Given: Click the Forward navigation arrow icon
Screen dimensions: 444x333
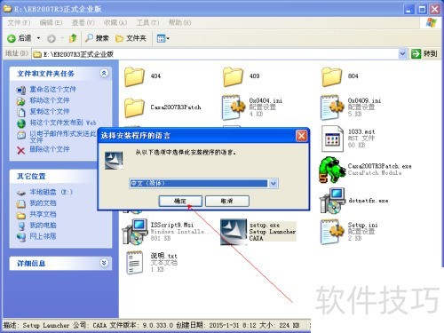Looking at the screenshot, I should pyautogui.click(x=52, y=38).
